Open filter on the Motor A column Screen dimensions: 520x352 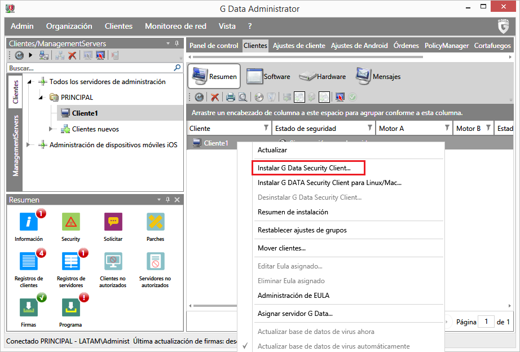coord(447,127)
